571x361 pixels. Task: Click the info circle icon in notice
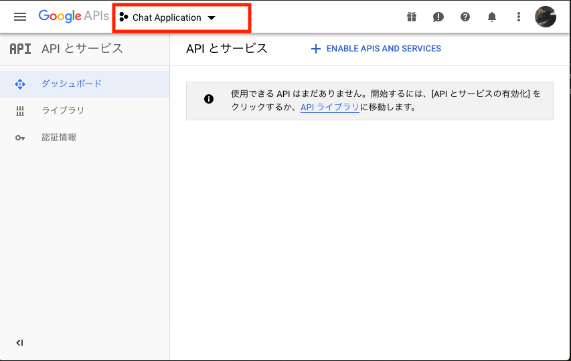209,99
